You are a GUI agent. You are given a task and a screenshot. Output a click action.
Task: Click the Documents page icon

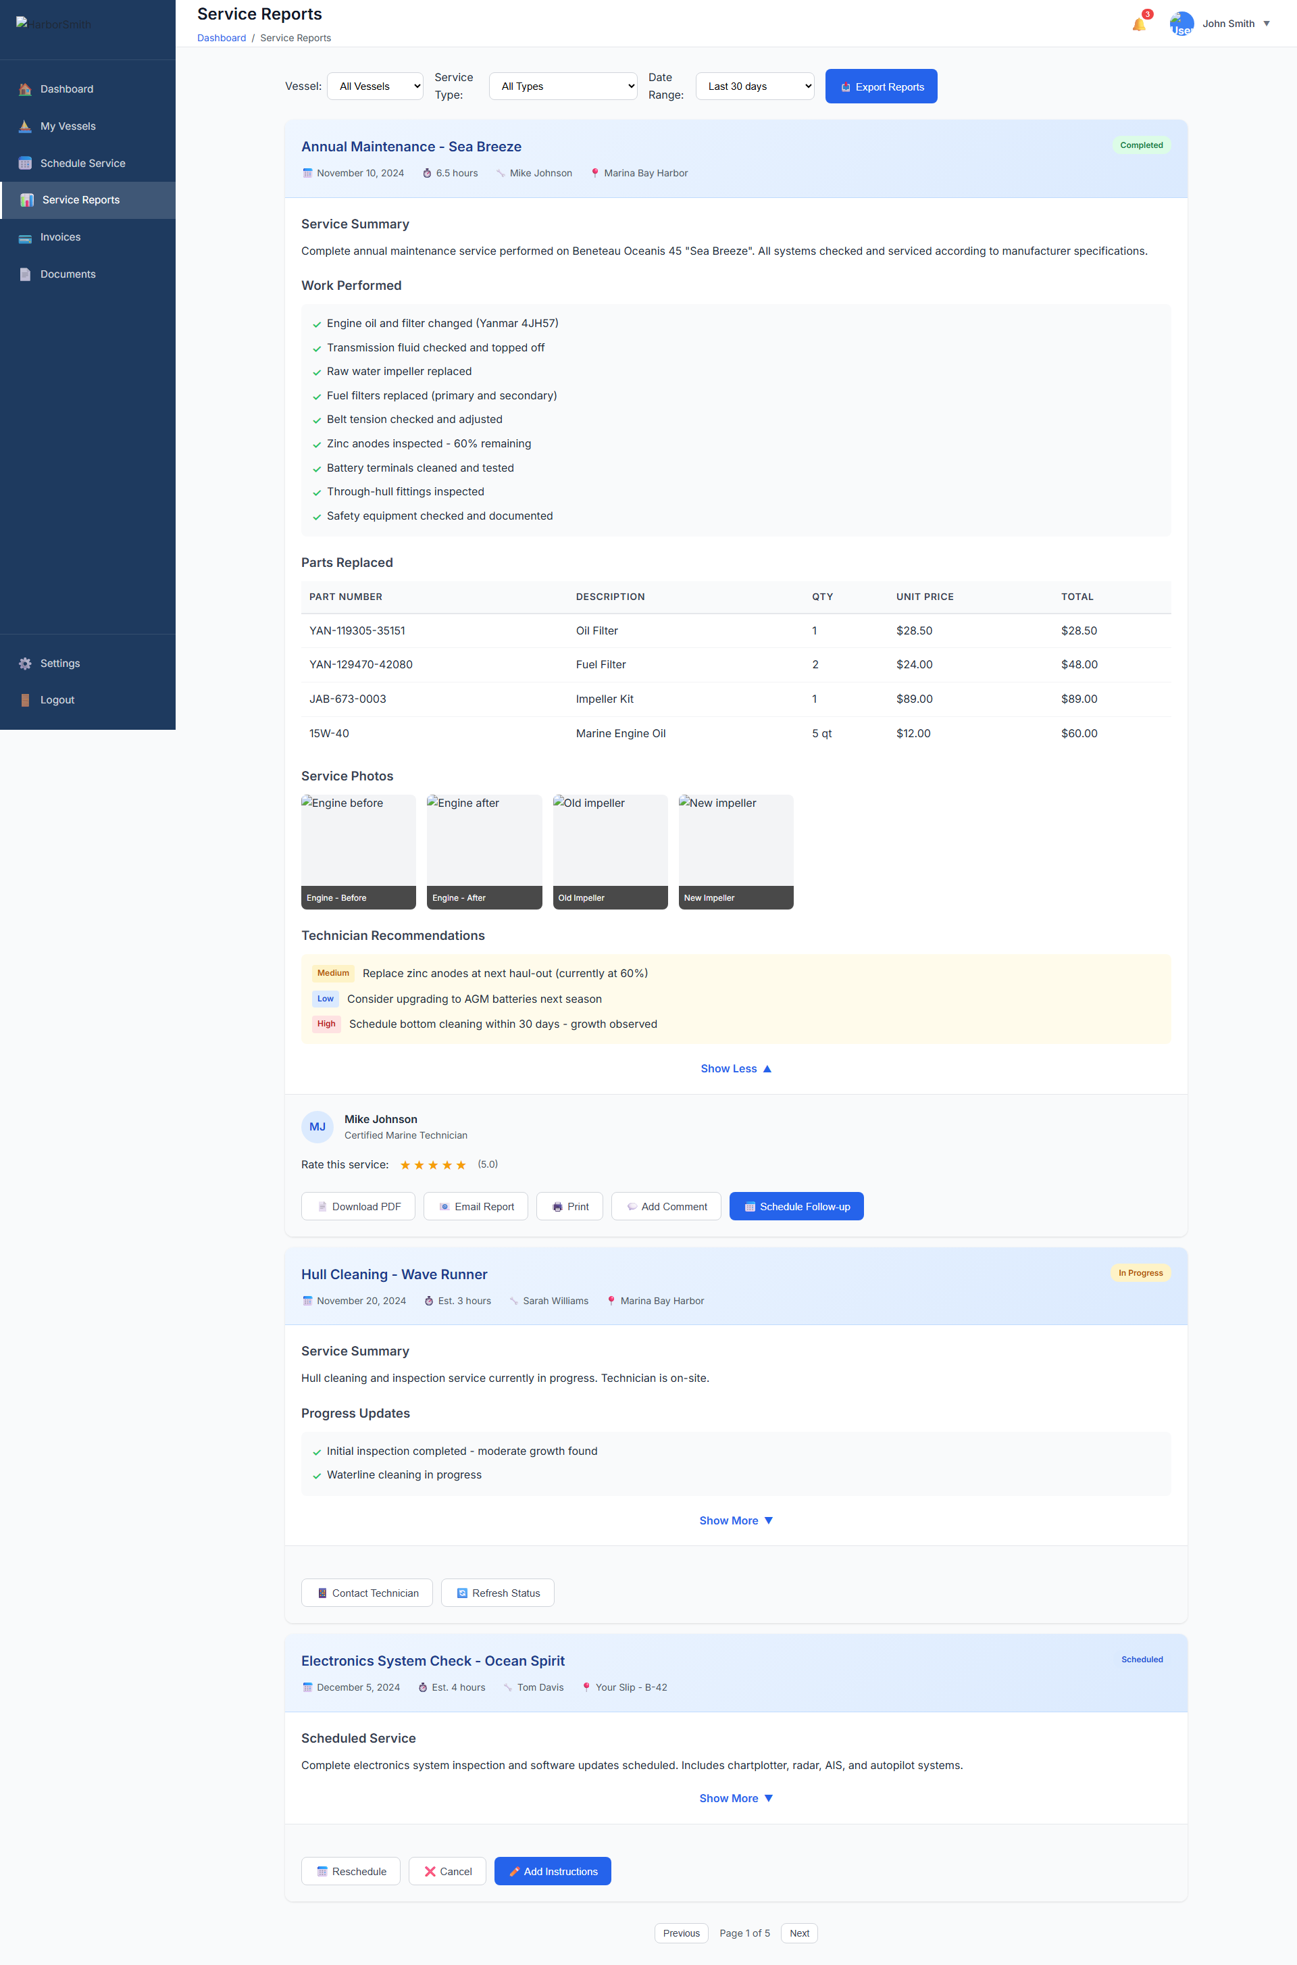[25, 275]
